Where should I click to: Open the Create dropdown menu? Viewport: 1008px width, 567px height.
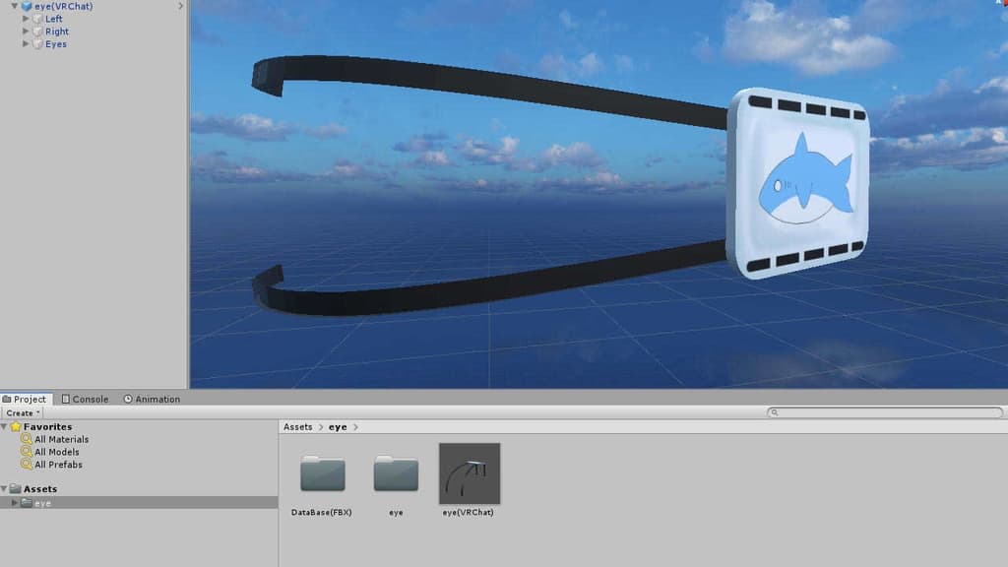point(24,413)
